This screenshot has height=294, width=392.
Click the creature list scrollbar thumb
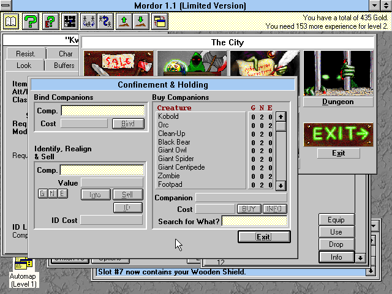tap(281, 126)
